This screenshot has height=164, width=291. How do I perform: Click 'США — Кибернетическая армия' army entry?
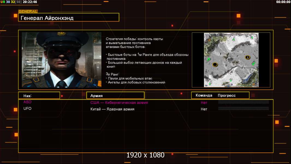click(x=119, y=102)
